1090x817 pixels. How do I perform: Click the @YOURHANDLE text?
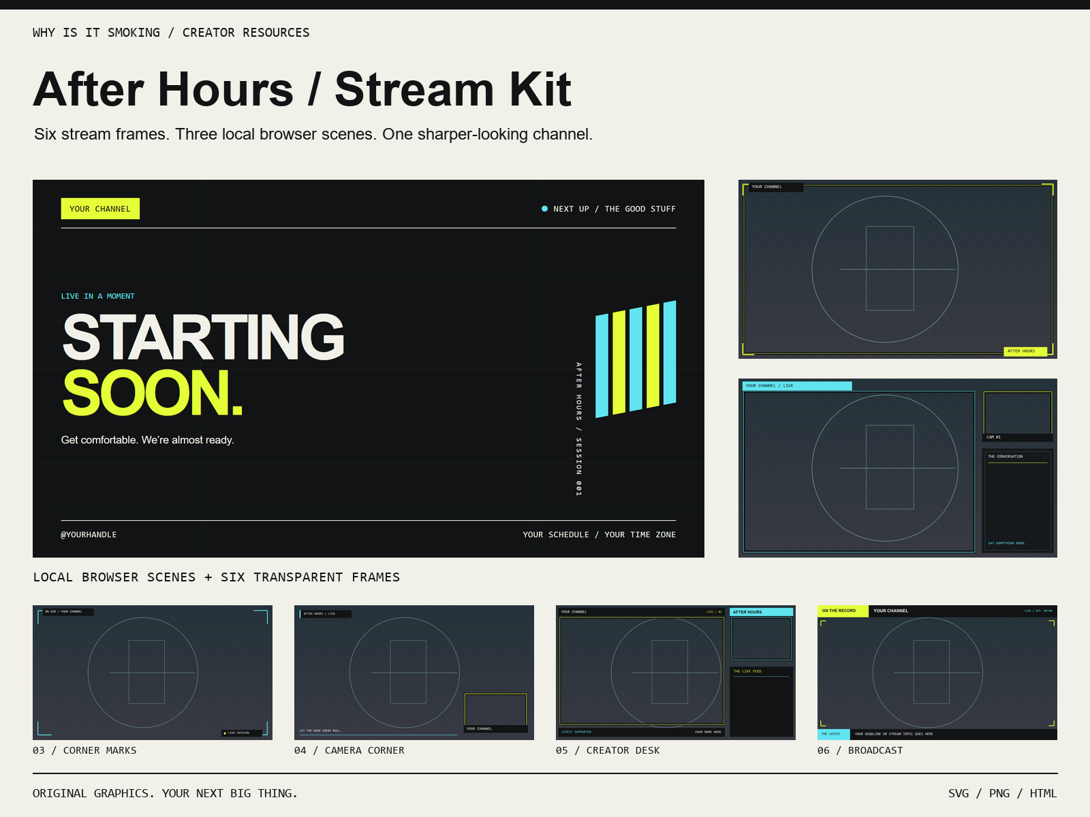tap(89, 534)
